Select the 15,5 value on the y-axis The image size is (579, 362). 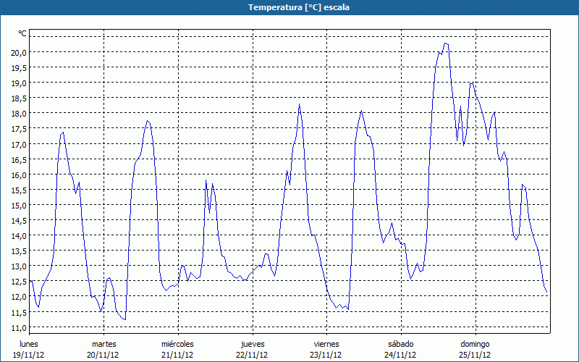coord(18,190)
